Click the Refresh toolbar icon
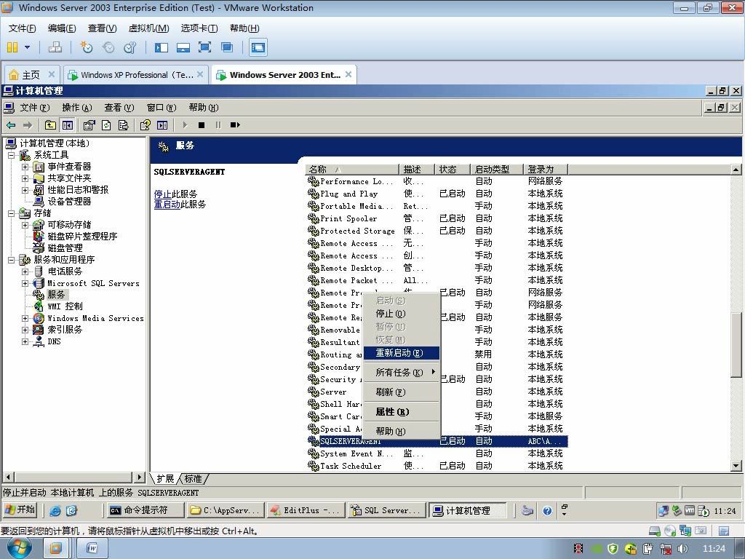 point(106,125)
